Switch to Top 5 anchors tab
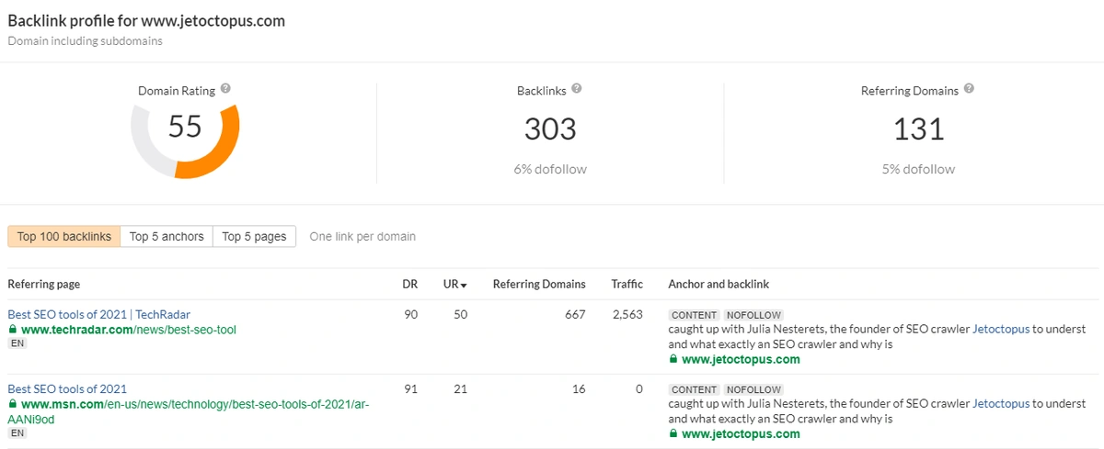 click(167, 237)
